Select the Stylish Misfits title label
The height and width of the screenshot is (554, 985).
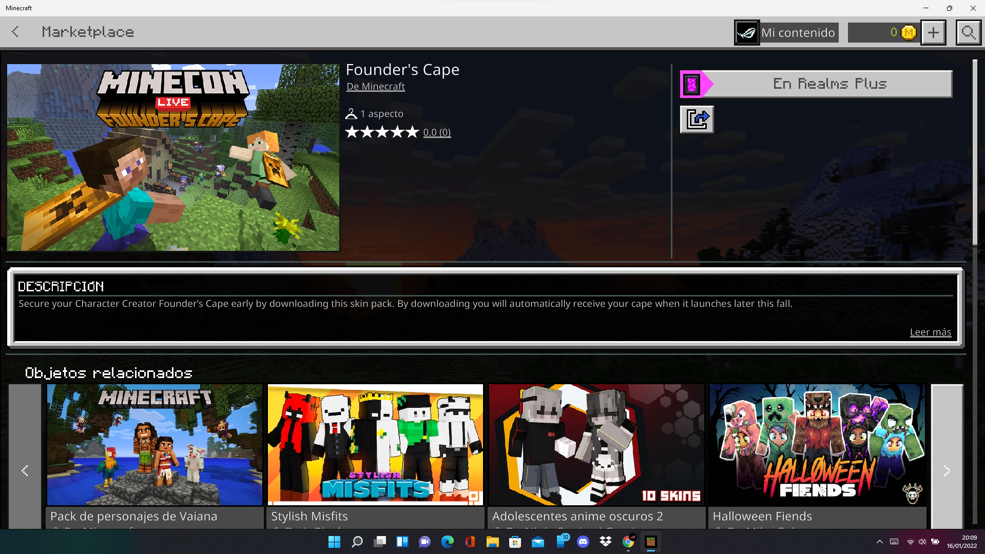tap(310, 516)
